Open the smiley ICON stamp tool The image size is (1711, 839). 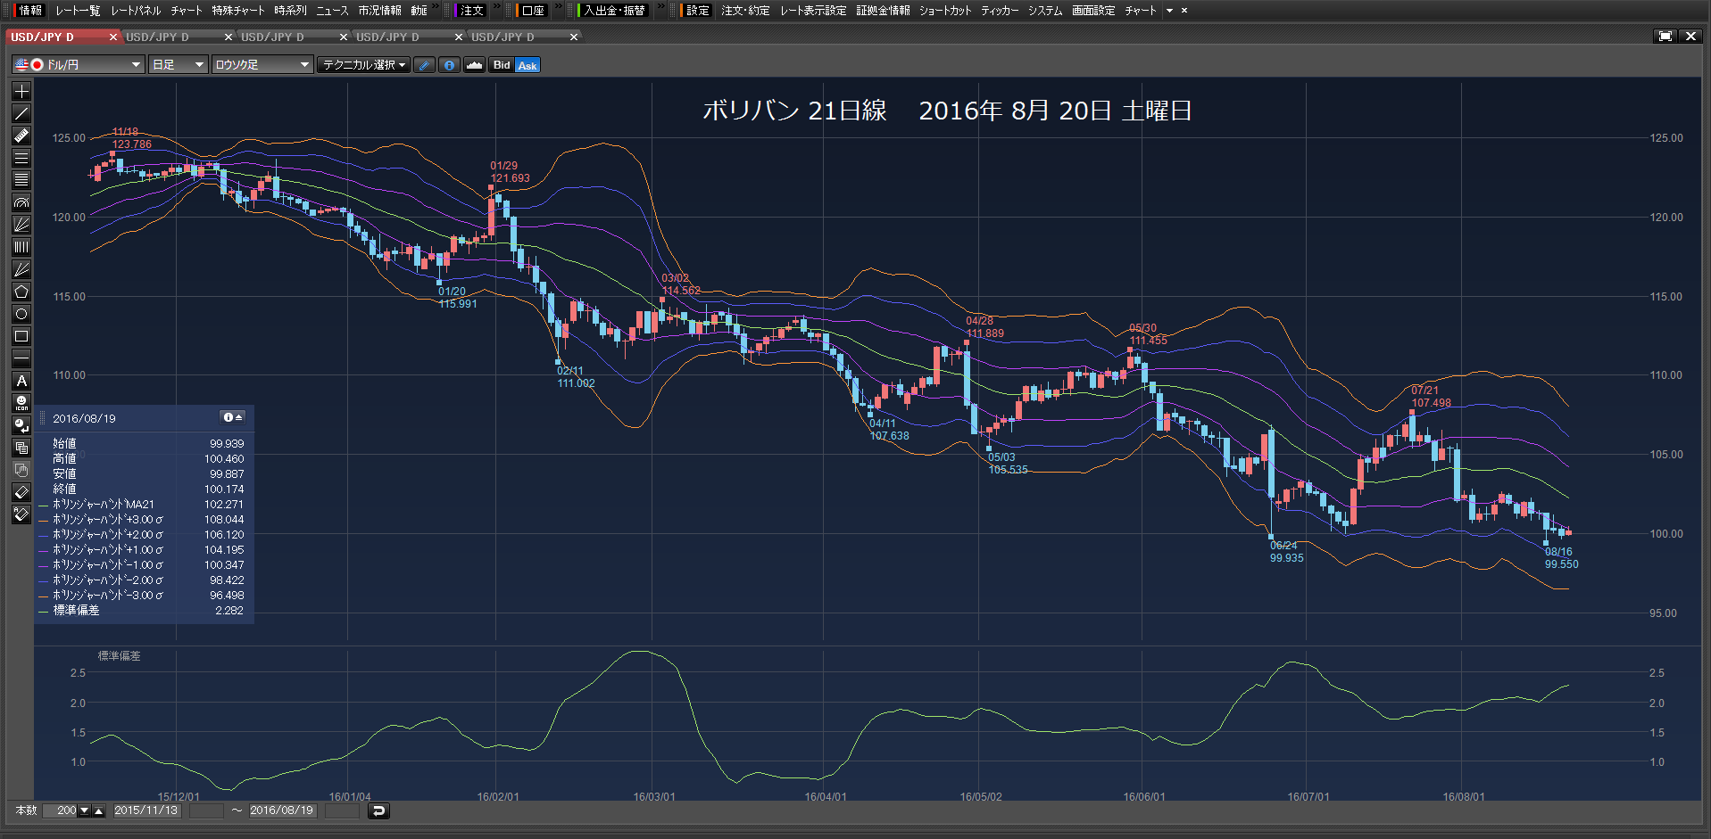(x=21, y=403)
